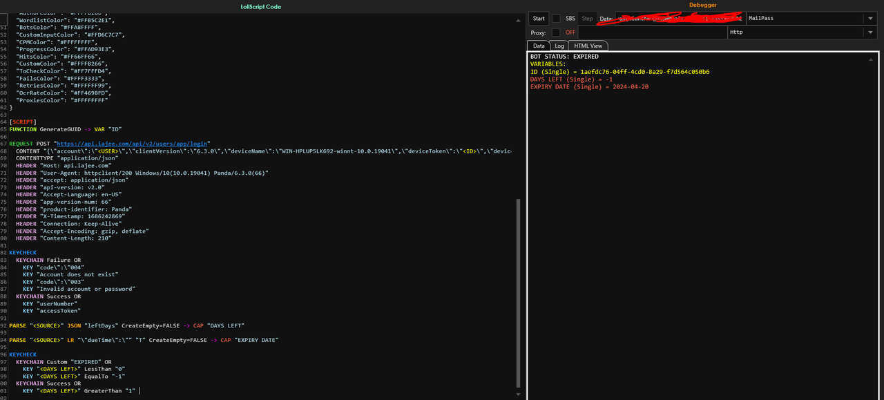Click the [SCRIPT] line in code
This screenshot has height=400, width=884.
pyautogui.click(x=23, y=122)
